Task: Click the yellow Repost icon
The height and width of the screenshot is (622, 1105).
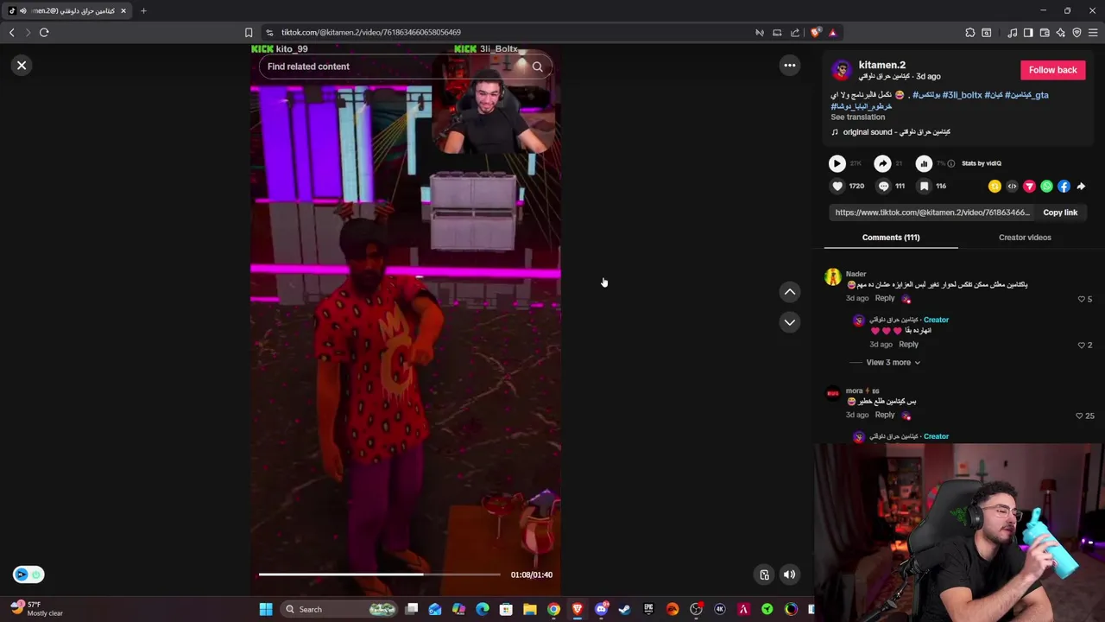Action: point(994,186)
